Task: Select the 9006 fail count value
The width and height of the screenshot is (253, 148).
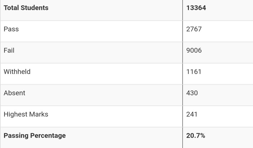Action: [194, 51]
